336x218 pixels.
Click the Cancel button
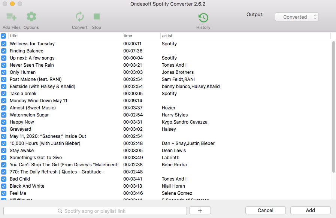click(x=265, y=210)
